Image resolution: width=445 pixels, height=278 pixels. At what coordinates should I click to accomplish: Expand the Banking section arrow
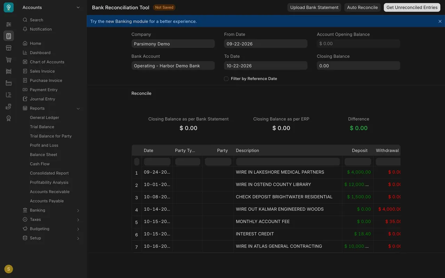78,211
